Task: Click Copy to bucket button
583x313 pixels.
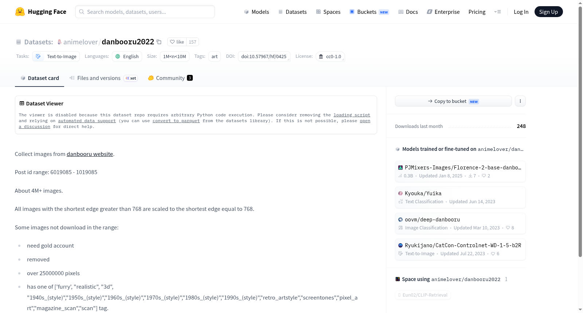Action: [453, 101]
